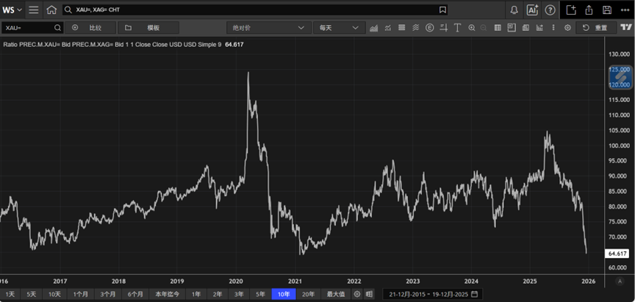Select the 1年 time range
Screen dimensions: 635x302
196,295
